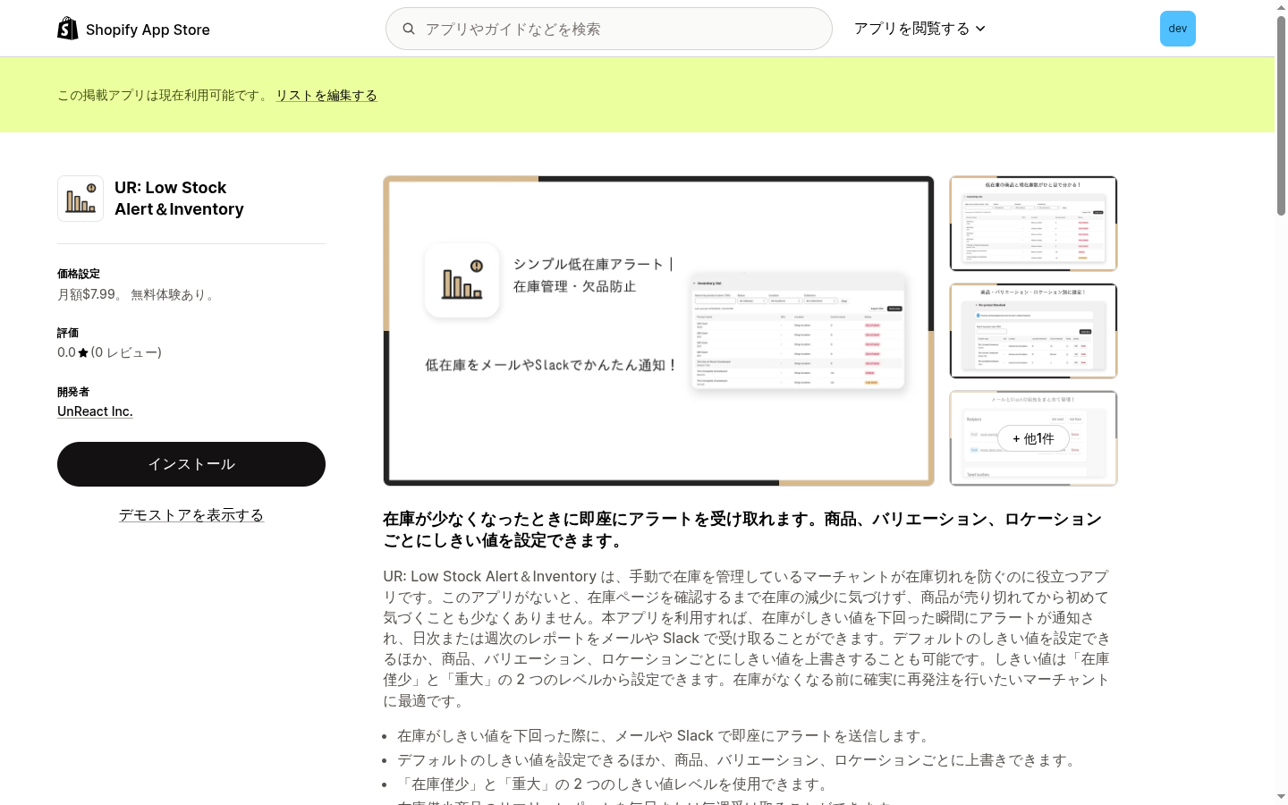Open the dev account avatar menu
Screen dimensions: 1288x805
(x=1178, y=29)
